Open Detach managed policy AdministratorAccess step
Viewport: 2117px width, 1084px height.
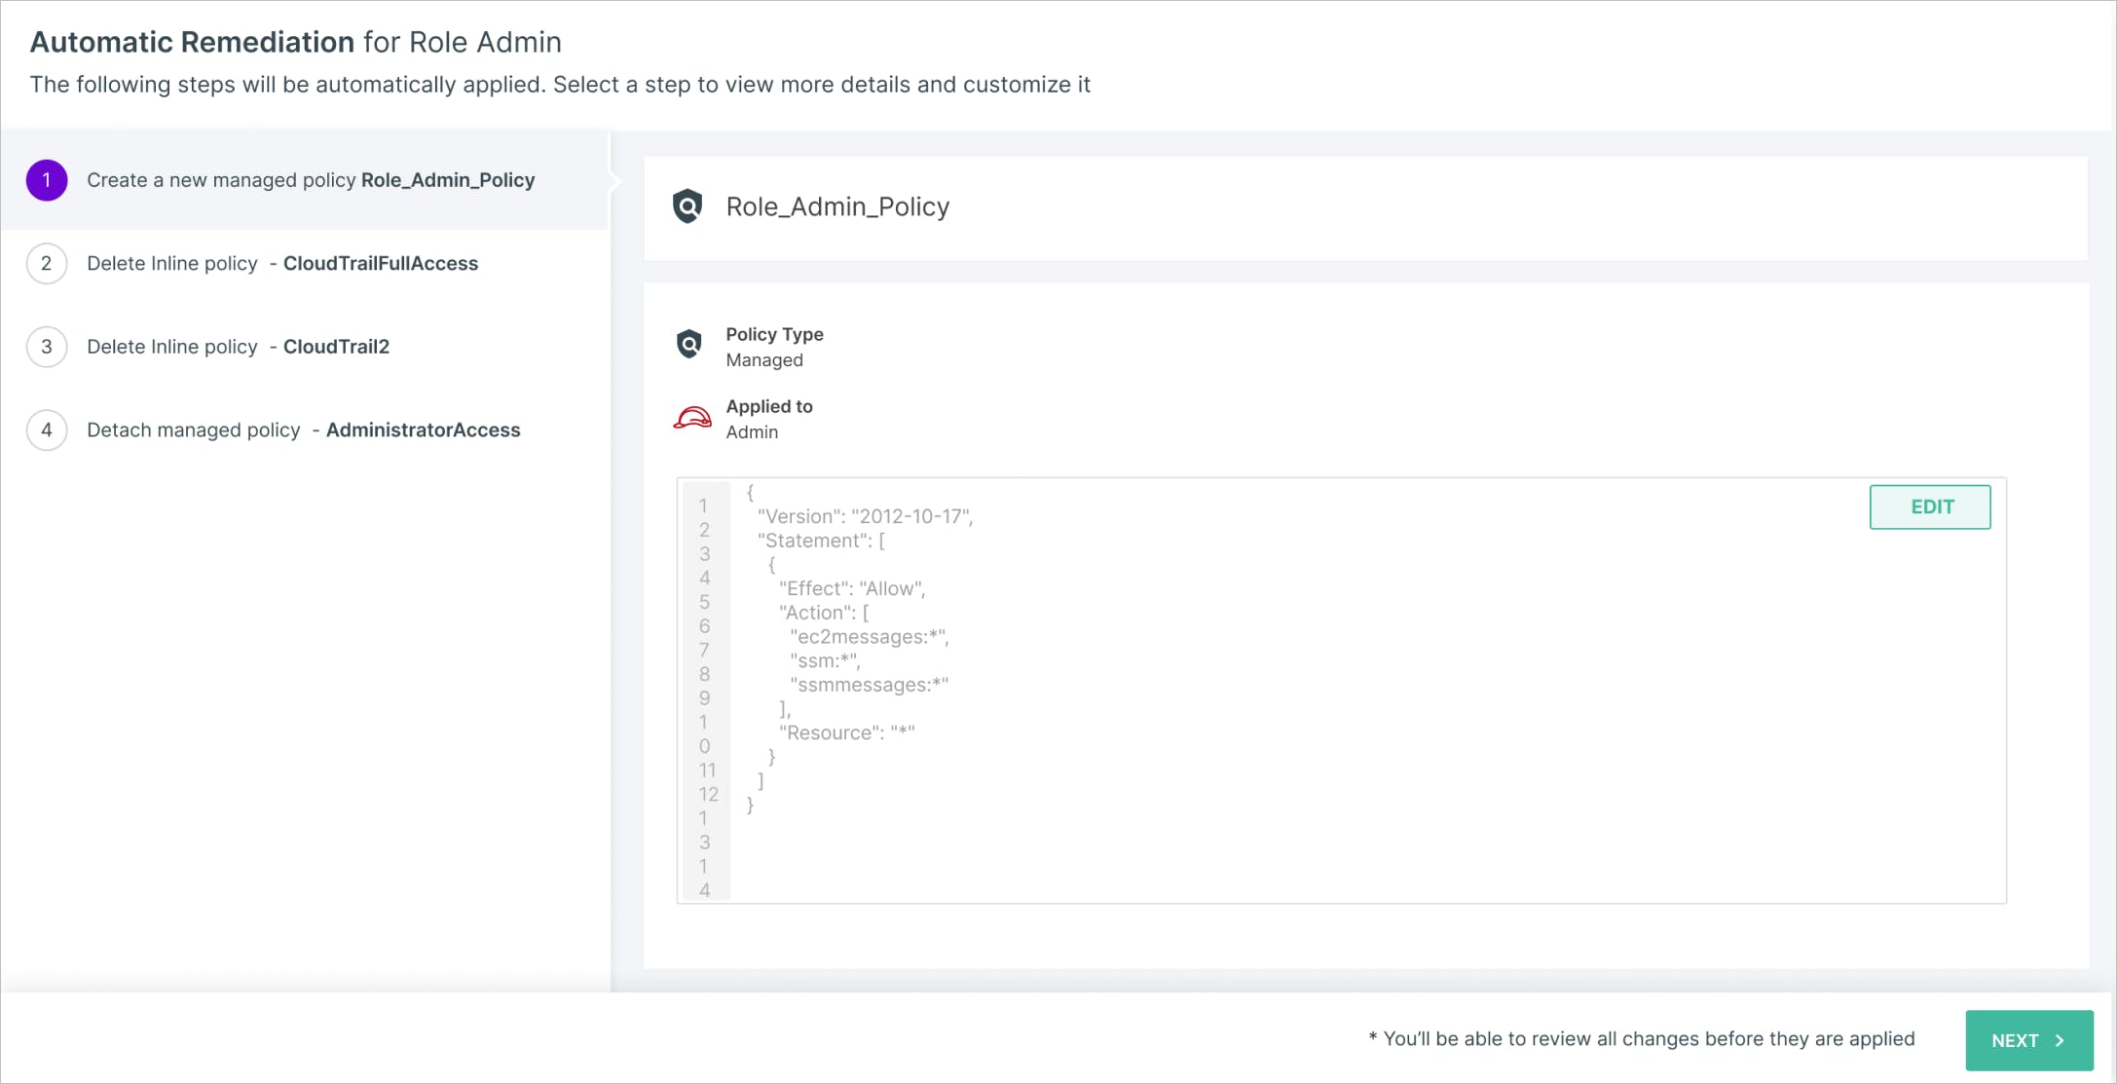pos(304,430)
